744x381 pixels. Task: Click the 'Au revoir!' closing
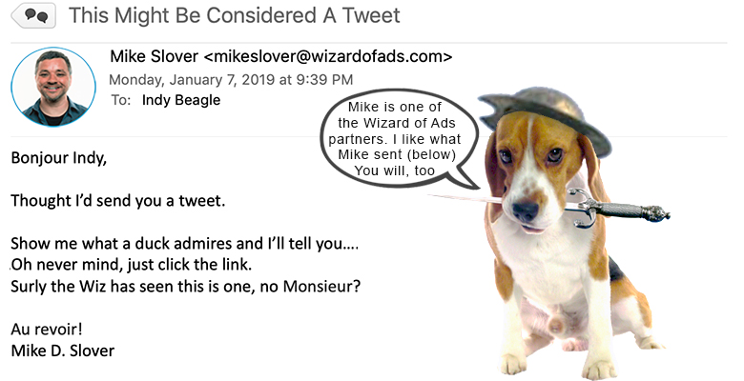tap(47, 329)
